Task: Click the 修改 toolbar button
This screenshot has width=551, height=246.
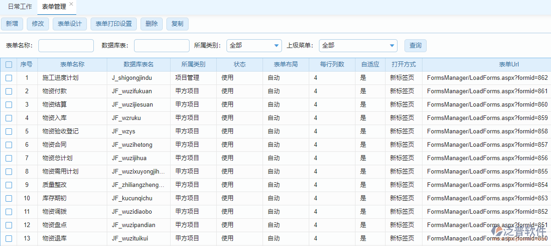Action: click(38, 24)
